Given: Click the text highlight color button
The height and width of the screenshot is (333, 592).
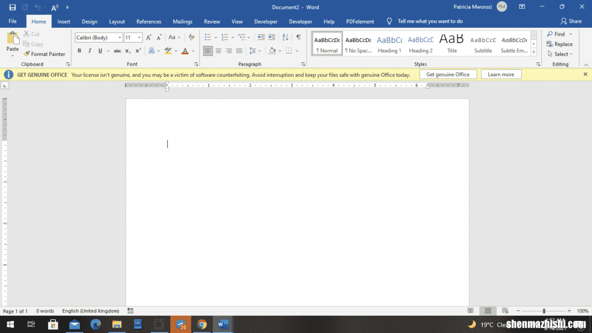Looking at the screenshot, I should pos(168,51).
